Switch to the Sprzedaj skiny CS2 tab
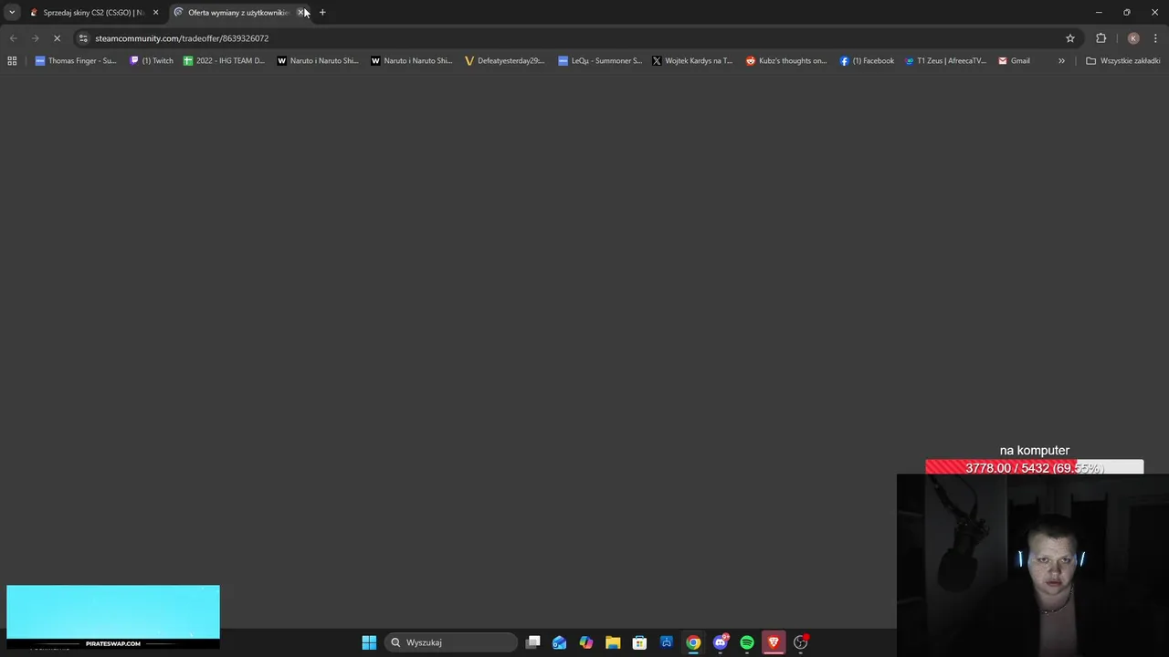Viewport: 1169px width, 657px height. click(87, 13)
